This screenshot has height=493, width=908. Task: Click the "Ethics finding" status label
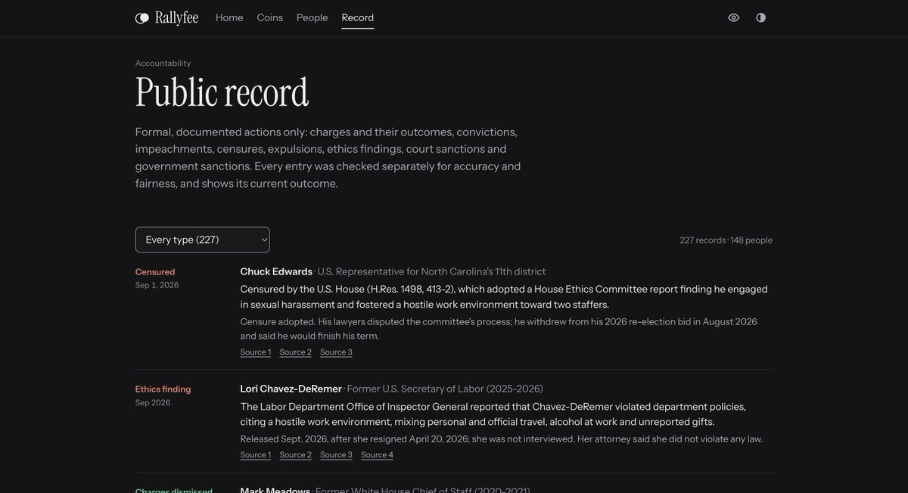click(163, 389)
